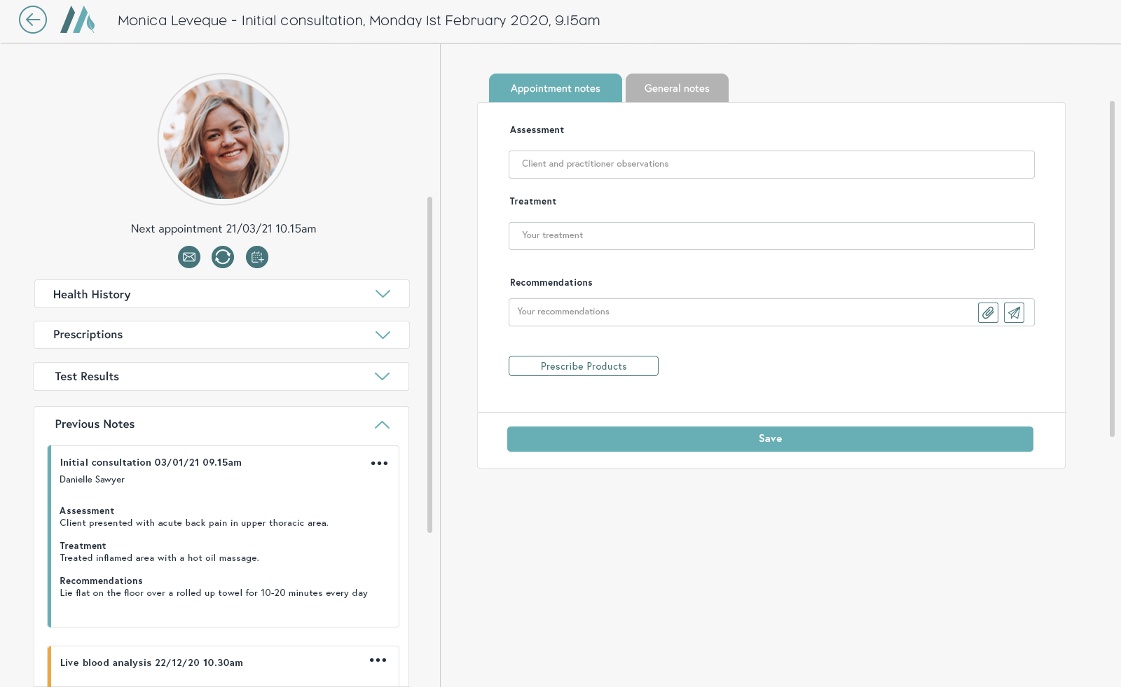1121x687 pixels.
Task: Switch to the General notes tab
Action: (x=677, y=88)
